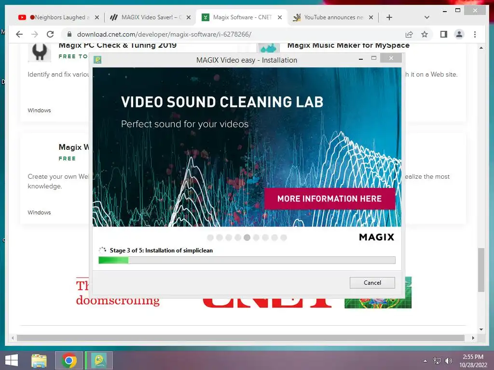Screen dimensions: 494x370
Task: Click the MORE INFORMATION HERE banner button
Action: click(329, 198)
